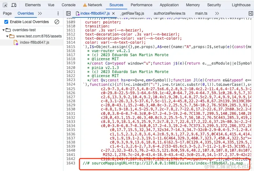Viewport: 254px width, 171px height.
Task: Activate the inspect element picker icon
Action: point(5,5)
